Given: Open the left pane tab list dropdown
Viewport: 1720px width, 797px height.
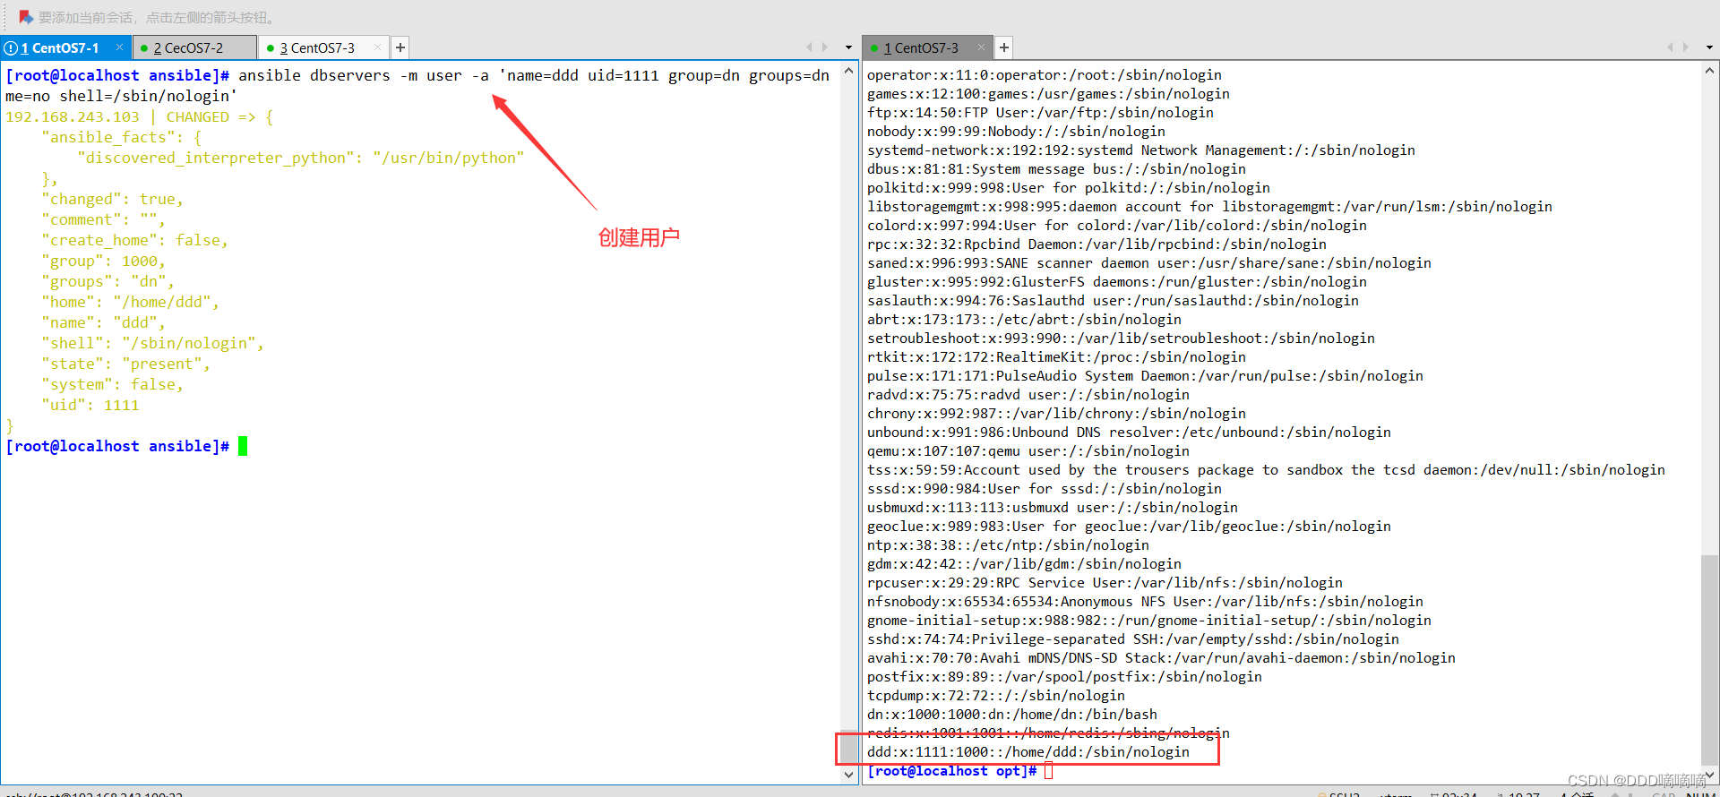Looking at the screenshot, I should (x=848, y=47).
